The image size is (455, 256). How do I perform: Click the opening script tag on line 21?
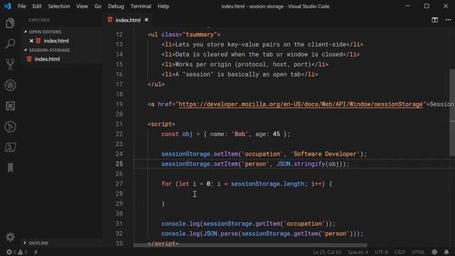point(161,124)
